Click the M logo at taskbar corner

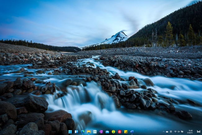coord(199,132)
